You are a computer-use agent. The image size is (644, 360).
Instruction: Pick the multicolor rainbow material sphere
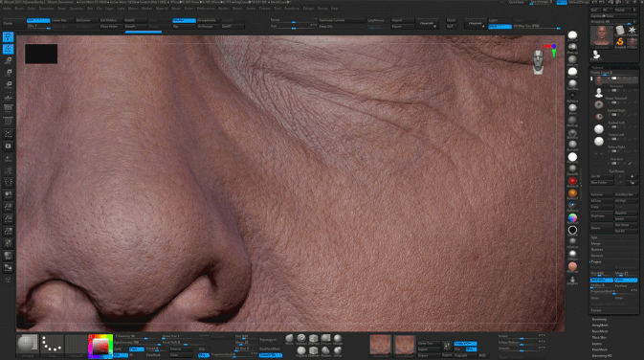tap(572, 217)
